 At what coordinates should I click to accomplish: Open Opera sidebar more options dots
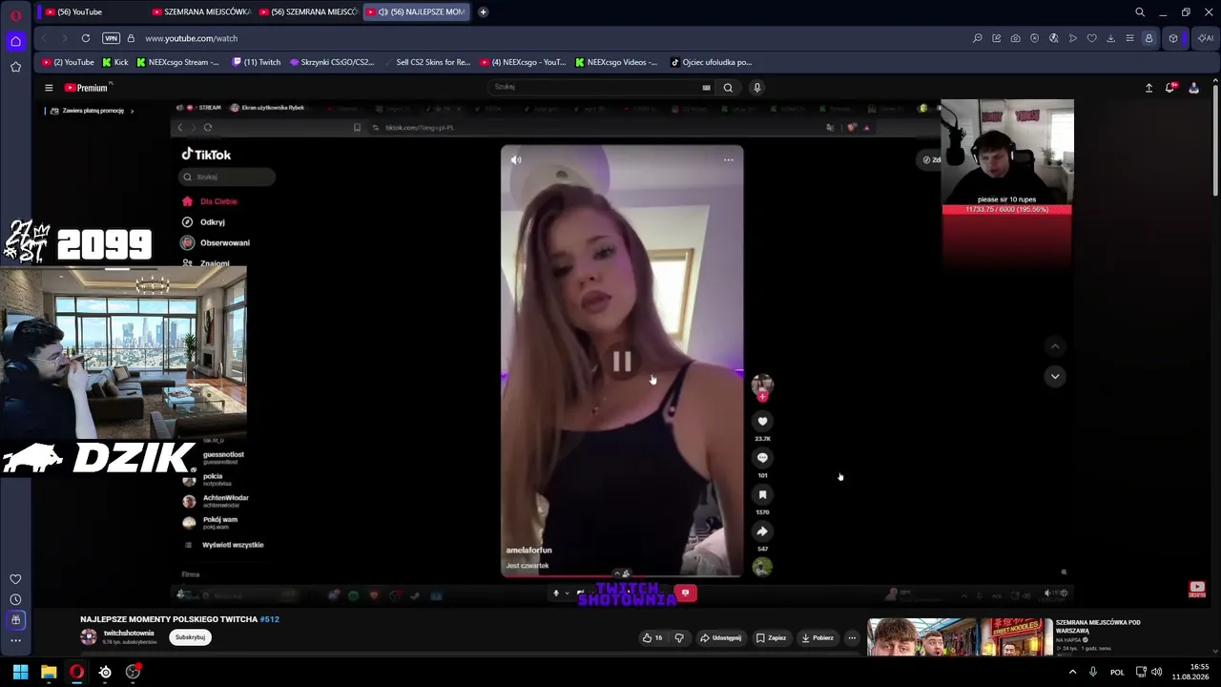pyautogui.click(x=15, y=640)
